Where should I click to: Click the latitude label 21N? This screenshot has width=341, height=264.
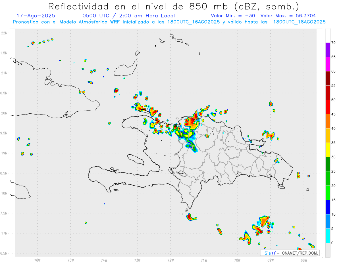click(4, 73)
